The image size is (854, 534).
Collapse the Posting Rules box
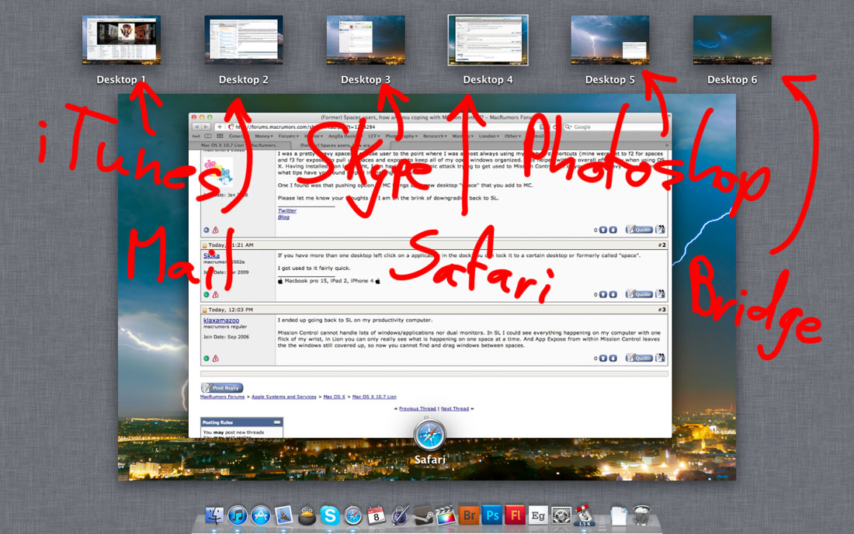[277, 422]
